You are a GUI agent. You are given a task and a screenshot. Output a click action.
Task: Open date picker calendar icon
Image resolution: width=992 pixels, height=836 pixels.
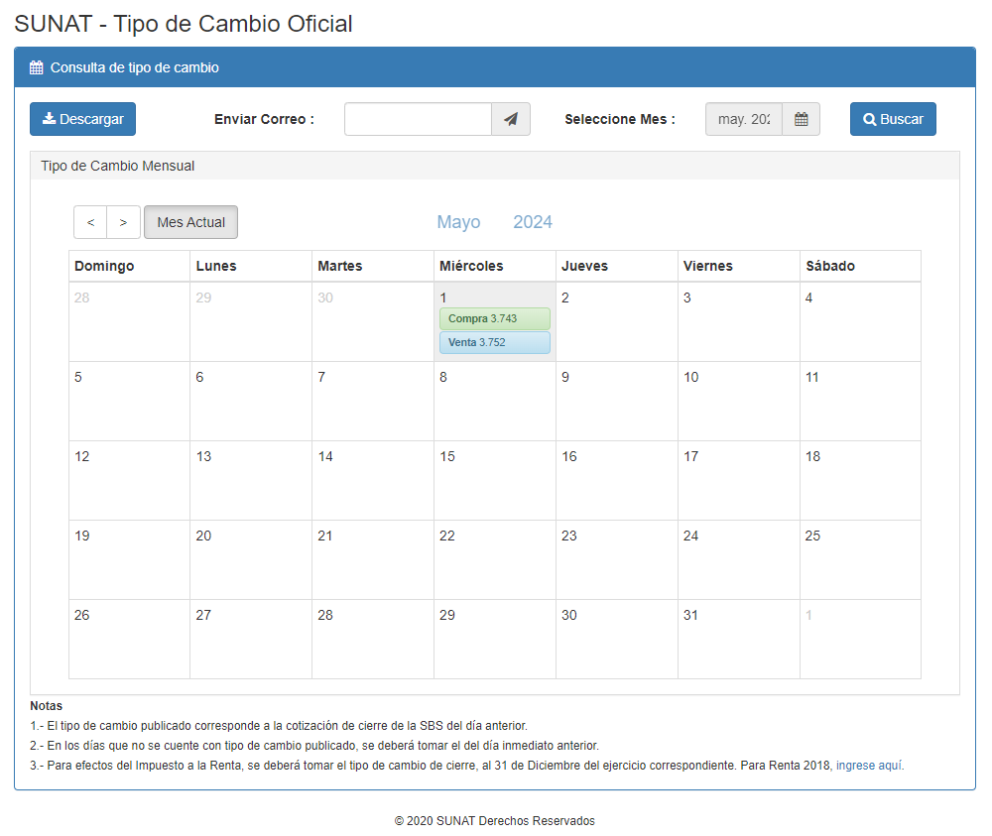coord(801,119)
